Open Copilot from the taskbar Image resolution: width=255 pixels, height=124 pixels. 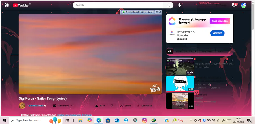click(x=89, y=120)
